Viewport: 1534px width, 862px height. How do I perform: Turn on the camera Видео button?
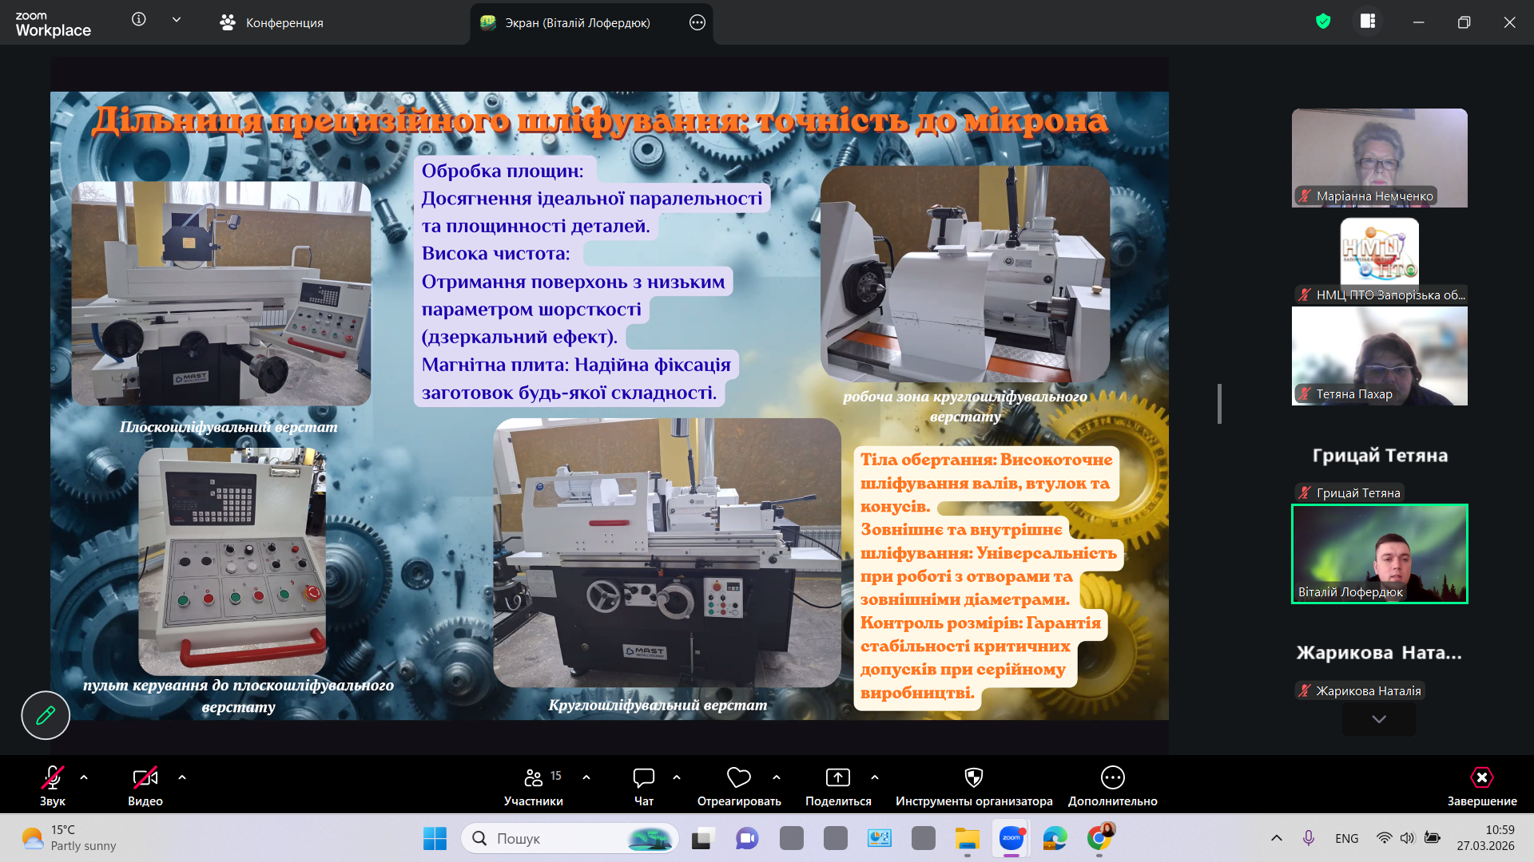145,778
